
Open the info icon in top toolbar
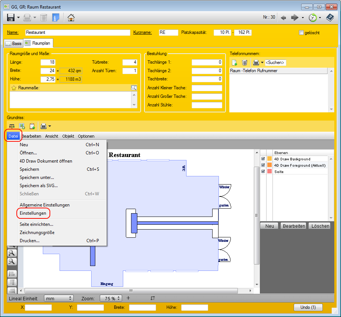pos(56,17)
